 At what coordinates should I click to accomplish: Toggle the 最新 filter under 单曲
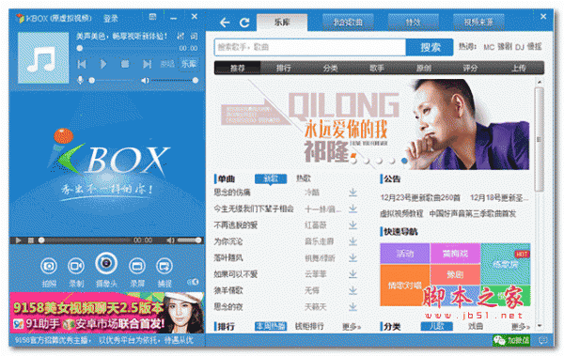click(x=271, y=178)
